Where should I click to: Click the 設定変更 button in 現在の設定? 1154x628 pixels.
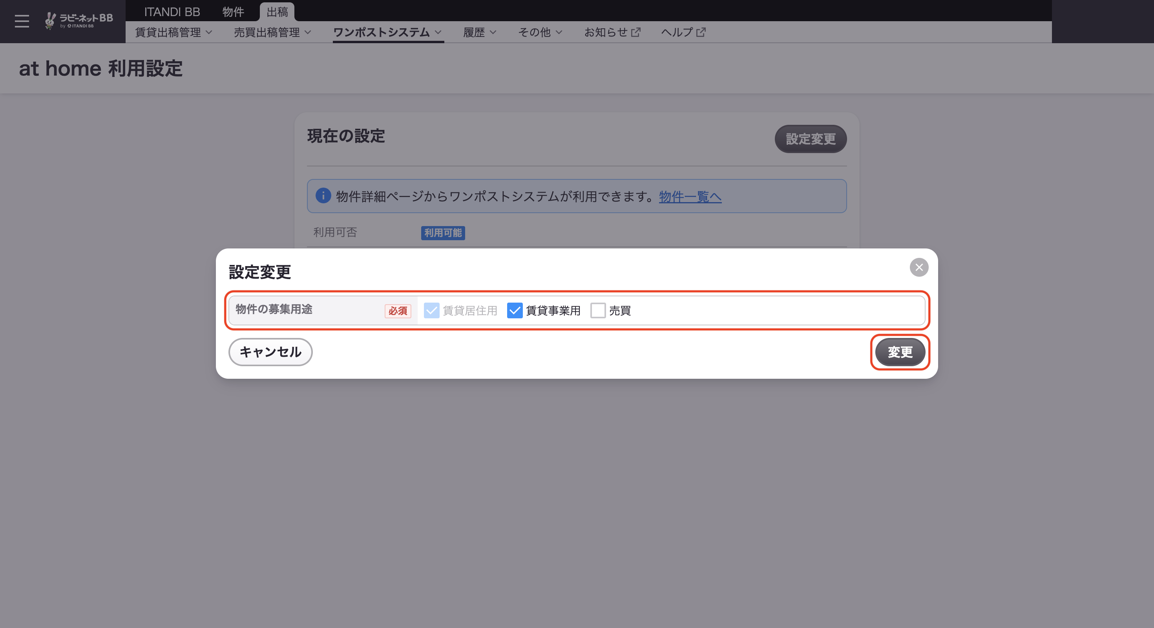[x=811, y=139]
